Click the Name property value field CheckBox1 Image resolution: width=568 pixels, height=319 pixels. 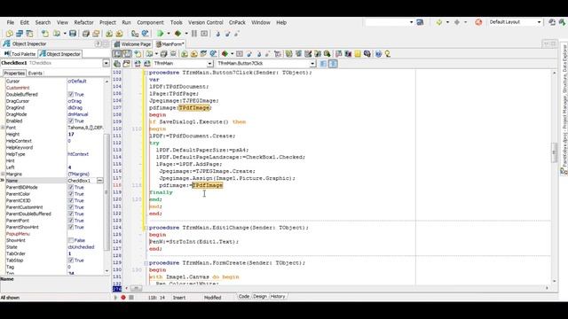[82, 181]
